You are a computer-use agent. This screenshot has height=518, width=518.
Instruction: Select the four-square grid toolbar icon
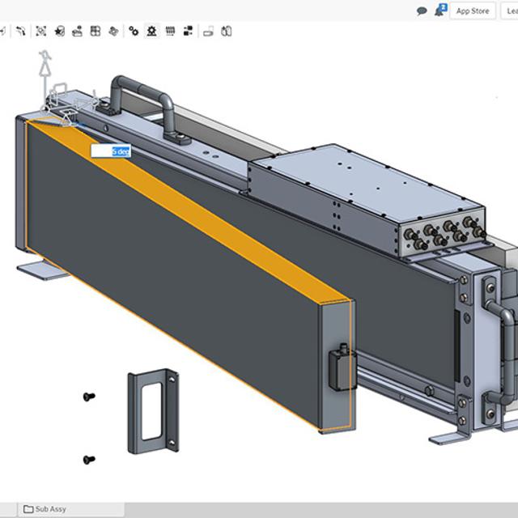click(96, 32)
